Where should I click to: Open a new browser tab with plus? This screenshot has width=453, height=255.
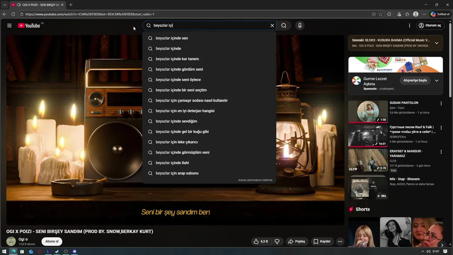coord(71,5)
